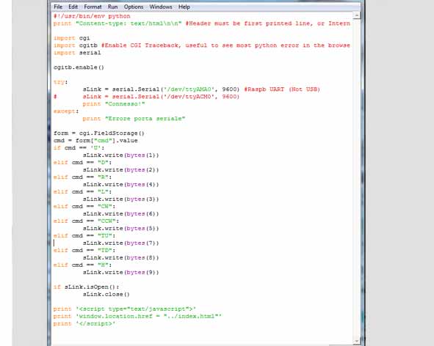Click the 'import serial' line
Screen dimensions: 434x346
click(x=77, y=53)
